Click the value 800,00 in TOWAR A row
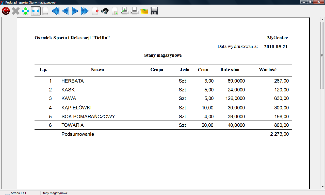This screenshot has width=325, height=195. (281, 125)
